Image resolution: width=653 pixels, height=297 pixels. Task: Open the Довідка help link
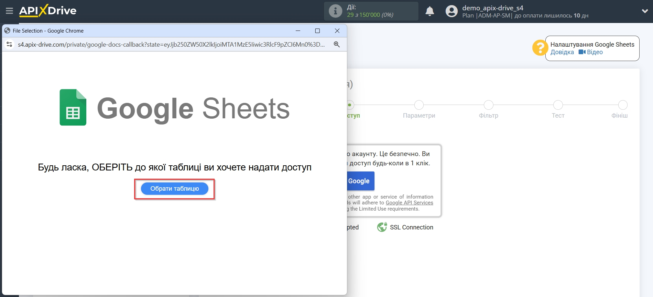click(562, 52)
